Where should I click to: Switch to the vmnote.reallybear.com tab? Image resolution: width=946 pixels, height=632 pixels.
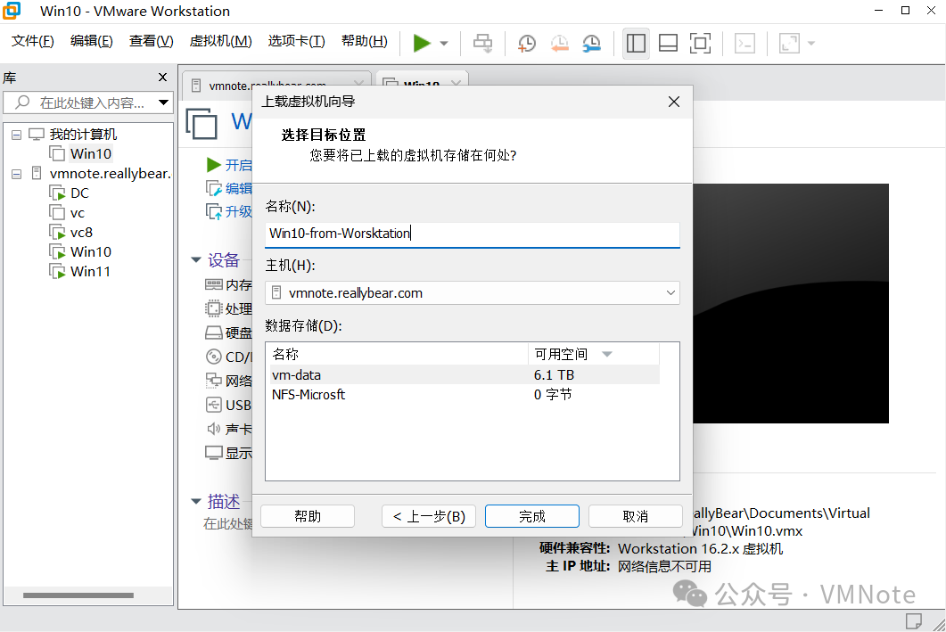(x=267, y=86)
